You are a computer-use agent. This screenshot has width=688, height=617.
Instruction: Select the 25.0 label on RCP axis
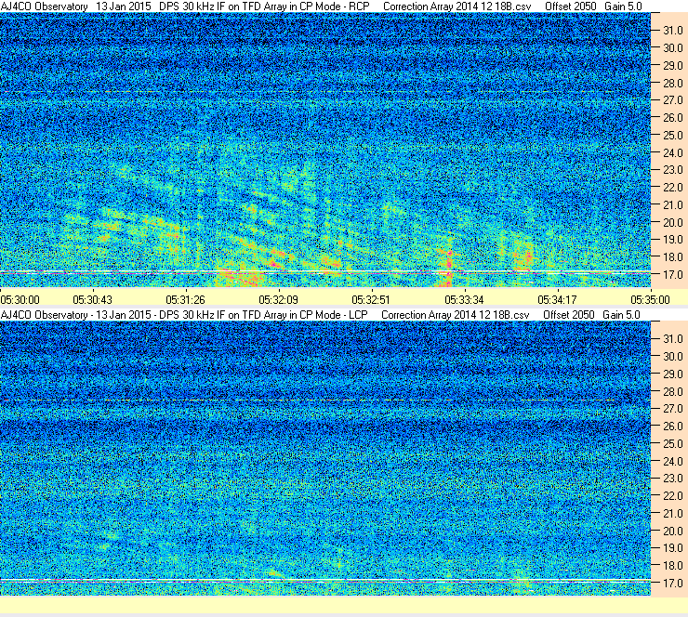673,135
